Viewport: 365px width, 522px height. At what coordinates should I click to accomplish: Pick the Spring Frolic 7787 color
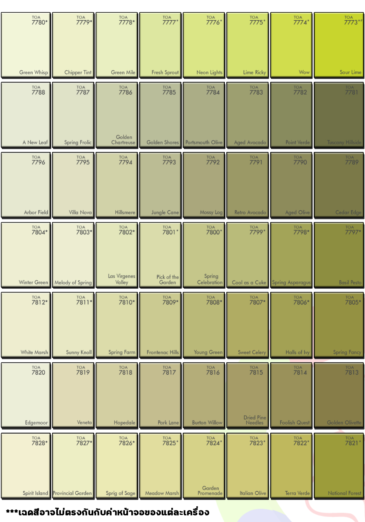click(73, 115)
